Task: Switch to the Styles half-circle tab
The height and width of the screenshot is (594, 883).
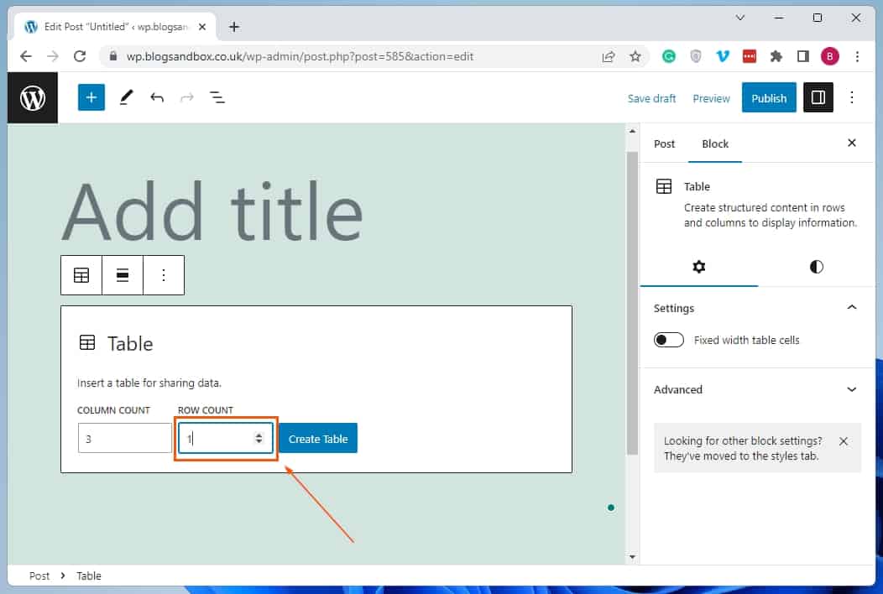Action: pyautogui.click(x=816, y=266)
